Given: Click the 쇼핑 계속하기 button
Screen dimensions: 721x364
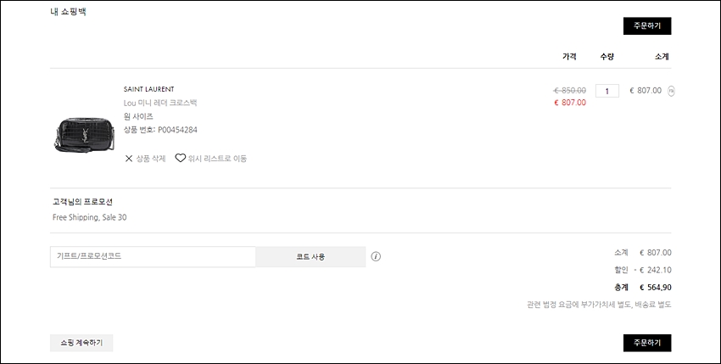Looking at the screenshot, I should 81,343.
